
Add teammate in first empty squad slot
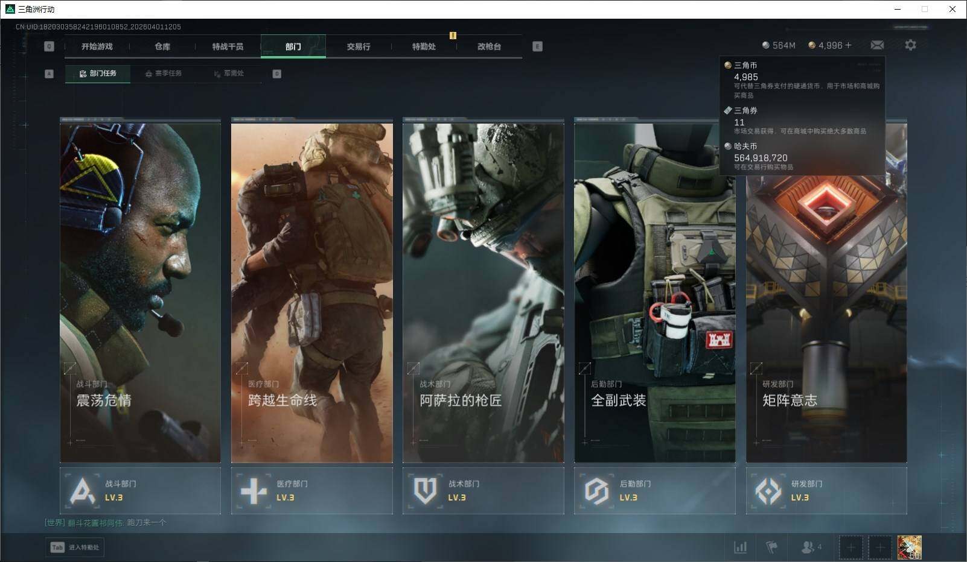[851, 548]
